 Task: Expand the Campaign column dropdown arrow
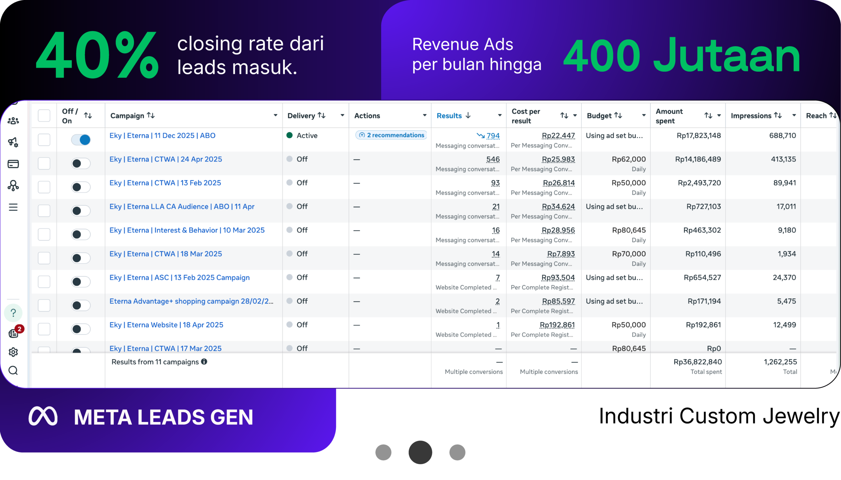[x=275, y=115]
